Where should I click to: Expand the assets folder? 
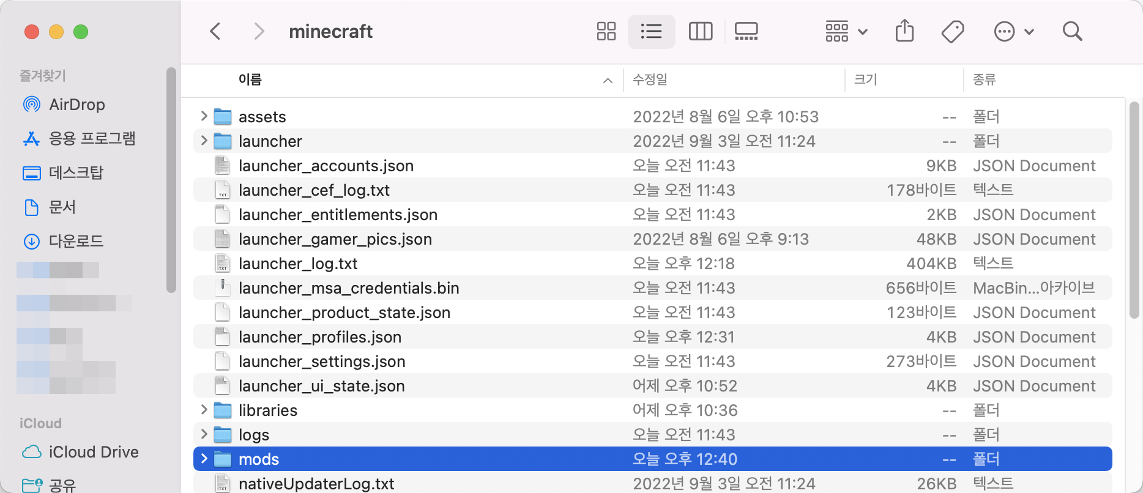pos(204,116)
